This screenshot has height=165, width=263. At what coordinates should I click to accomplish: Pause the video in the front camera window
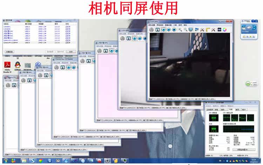pos(169,30)
